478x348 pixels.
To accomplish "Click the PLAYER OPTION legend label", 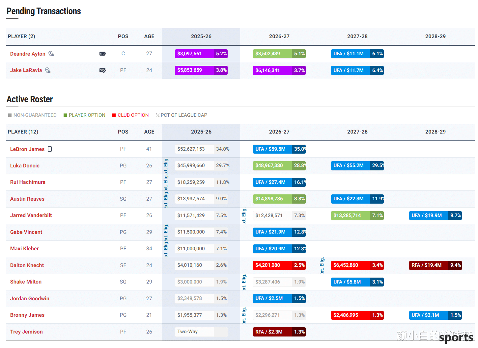I will click(87, 115).
